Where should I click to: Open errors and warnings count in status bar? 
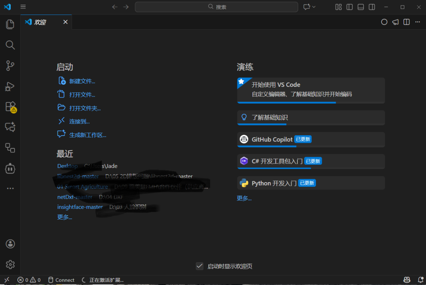click(29, 280)
